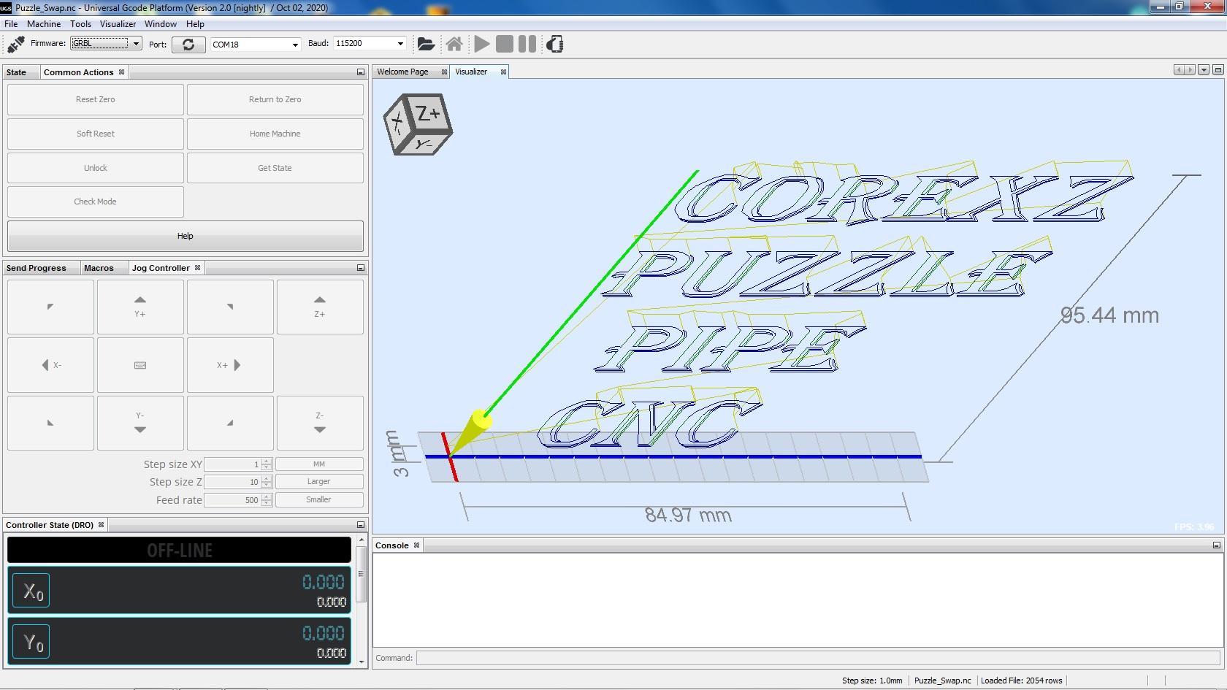The height and width of the screenshot is (690, 1227).
Task: Click the Reset Zero button
Action: [x=96, y=99]
